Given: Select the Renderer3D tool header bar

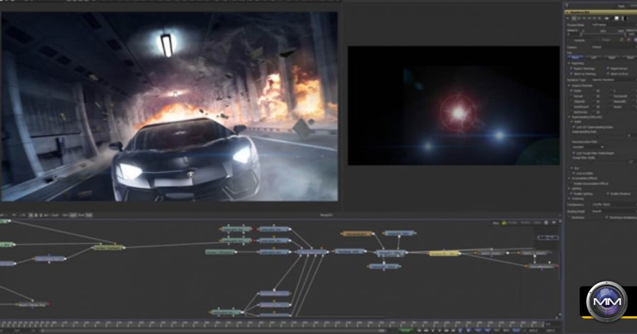Looking at the screenshot, I should 601,12.
